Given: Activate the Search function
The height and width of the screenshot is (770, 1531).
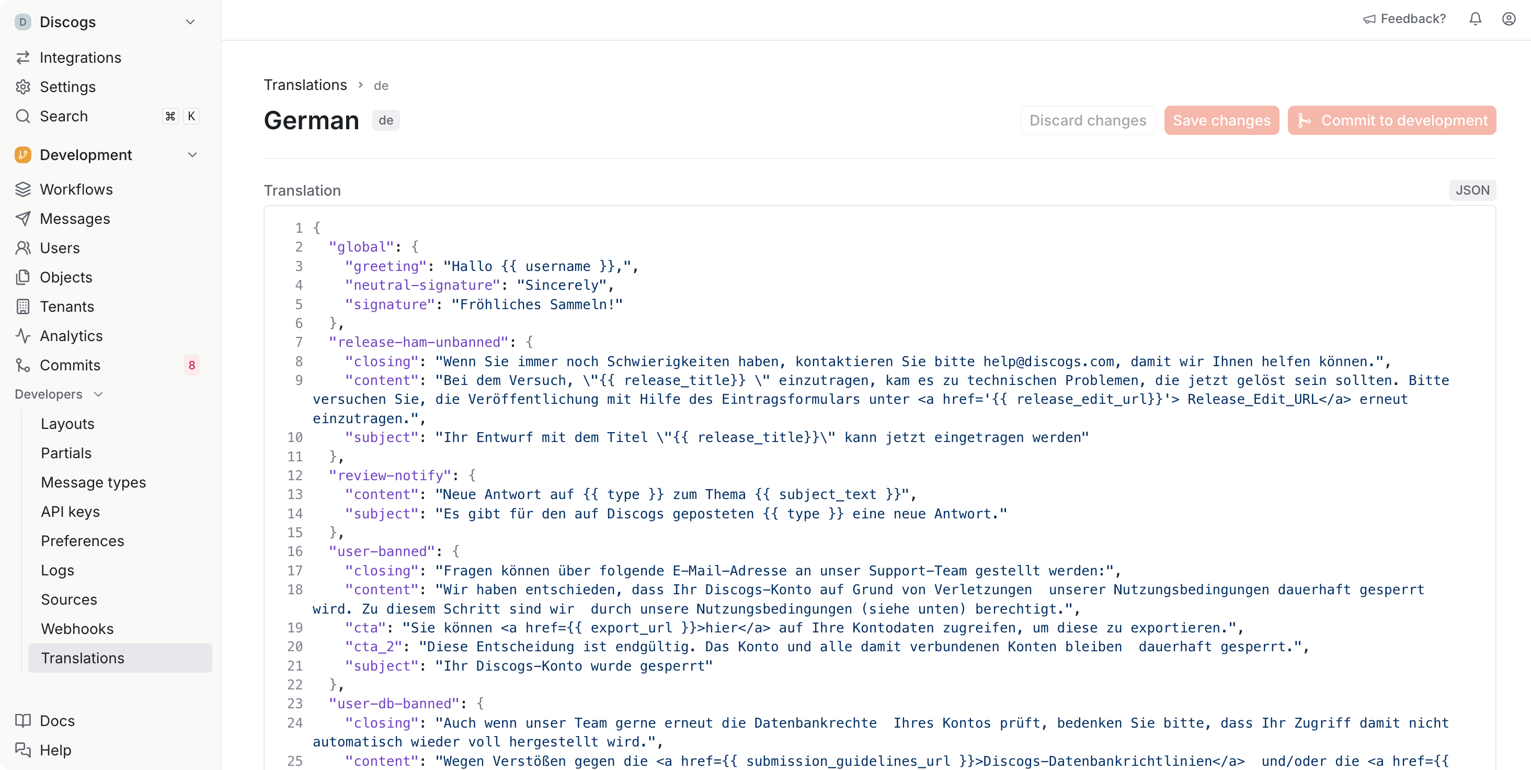Looking at the screenshot, I should (x=64, y=116).
